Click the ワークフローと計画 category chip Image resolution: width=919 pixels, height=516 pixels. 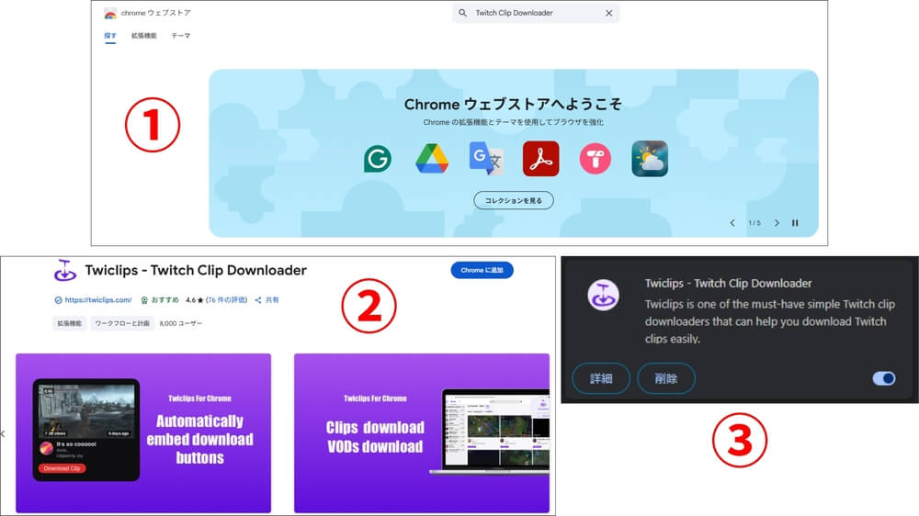point(122,323)
